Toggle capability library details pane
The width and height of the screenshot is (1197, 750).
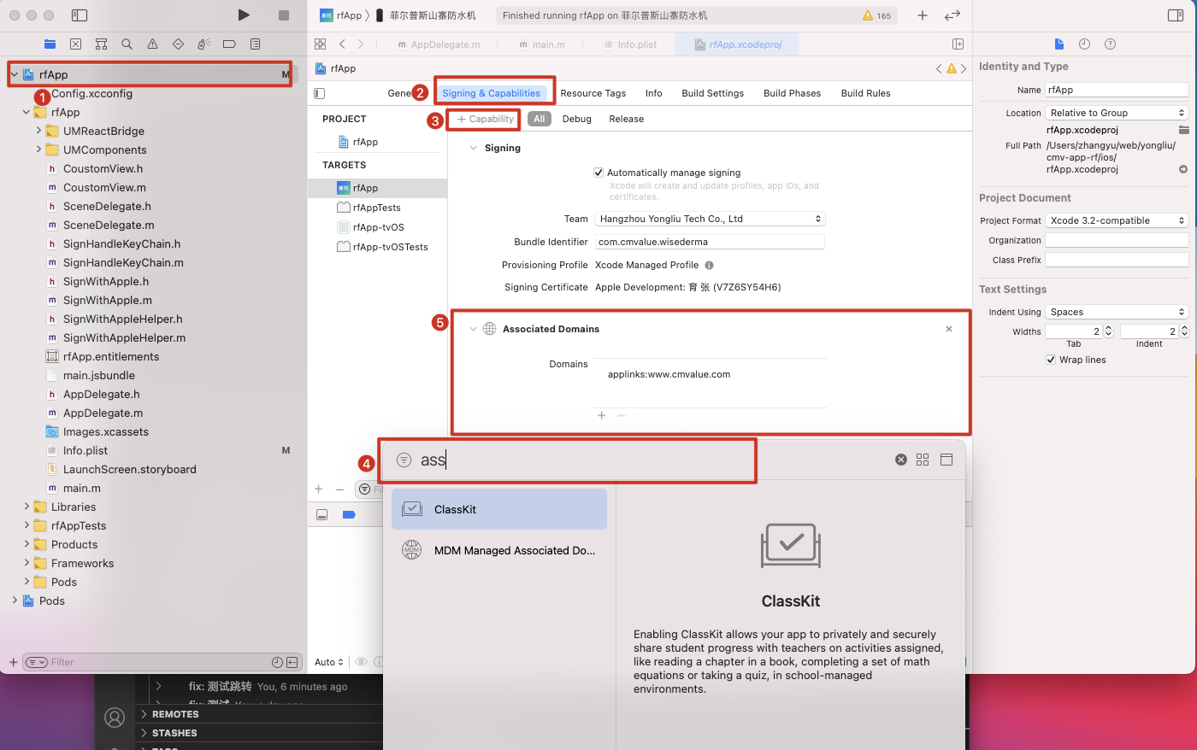point(946,460)
